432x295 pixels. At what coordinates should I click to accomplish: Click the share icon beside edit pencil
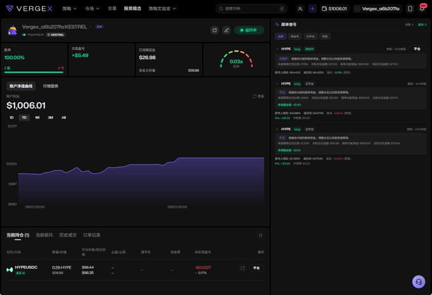pos(214,30)
